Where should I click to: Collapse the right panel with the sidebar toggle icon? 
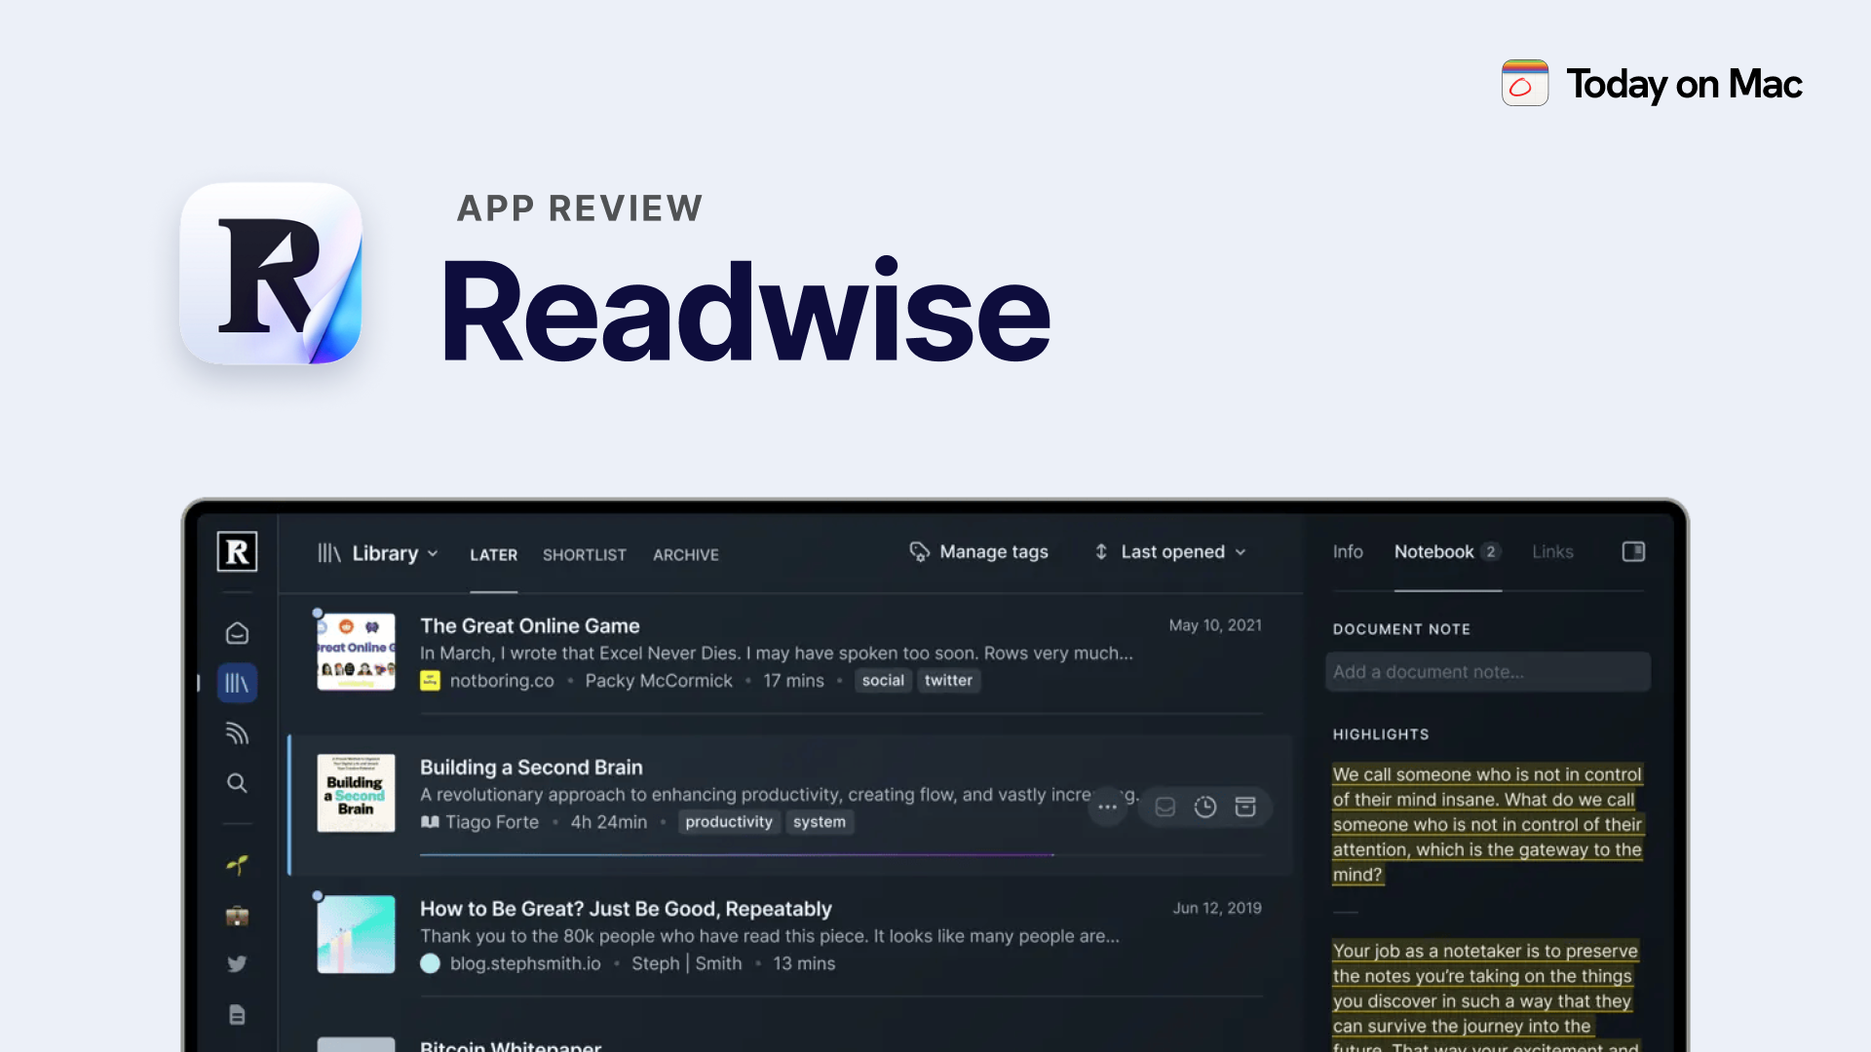(1633, 551)
